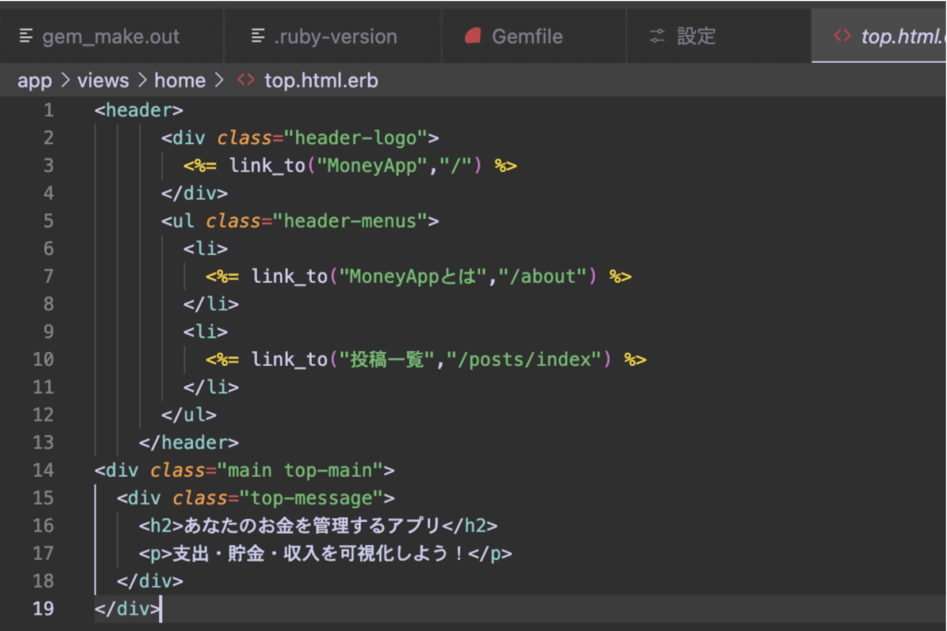This screenshot has width=947, height=631.
Task: Click the .ruby-version tab file icon
Action: point(258,37)
